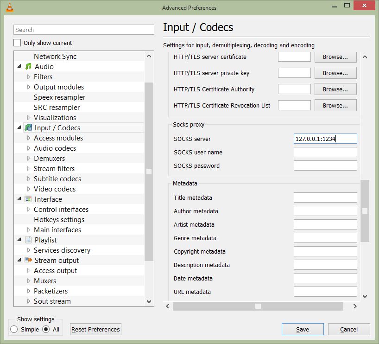Viewport: 379px width, 344px height.
Task: Click the Artist metadata field
Action: [325, 224]
